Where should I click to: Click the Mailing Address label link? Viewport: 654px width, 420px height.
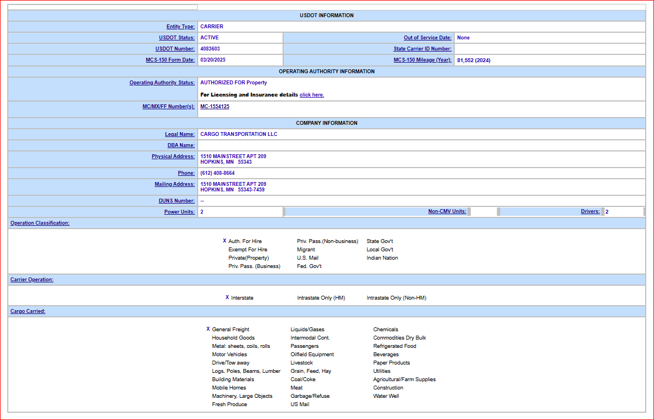[175, 184]
